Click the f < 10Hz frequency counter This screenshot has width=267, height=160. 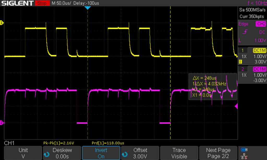coord(257,3)
